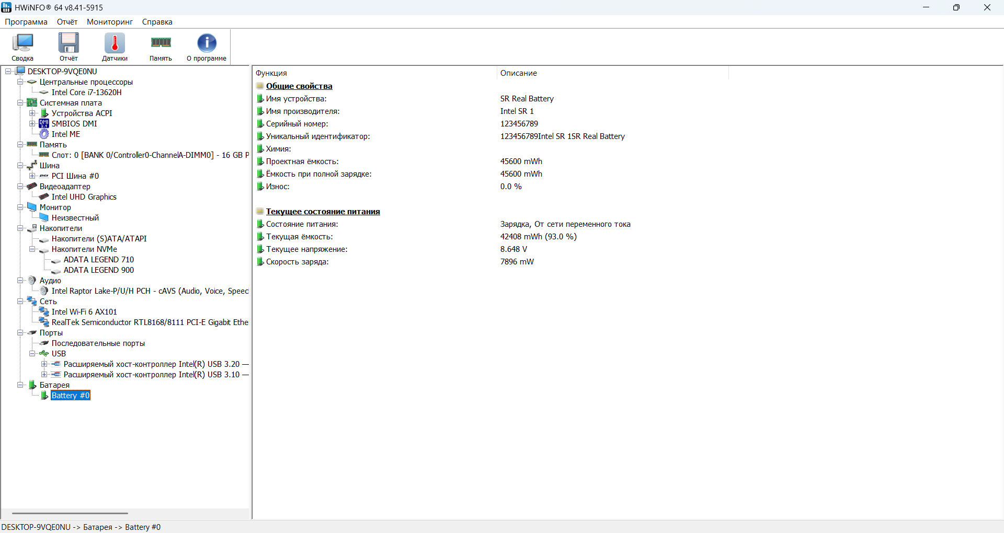Open the Отчёт menu in menu bar
The width and height of the screenshot is (1004, 533).
click(67, 22)
